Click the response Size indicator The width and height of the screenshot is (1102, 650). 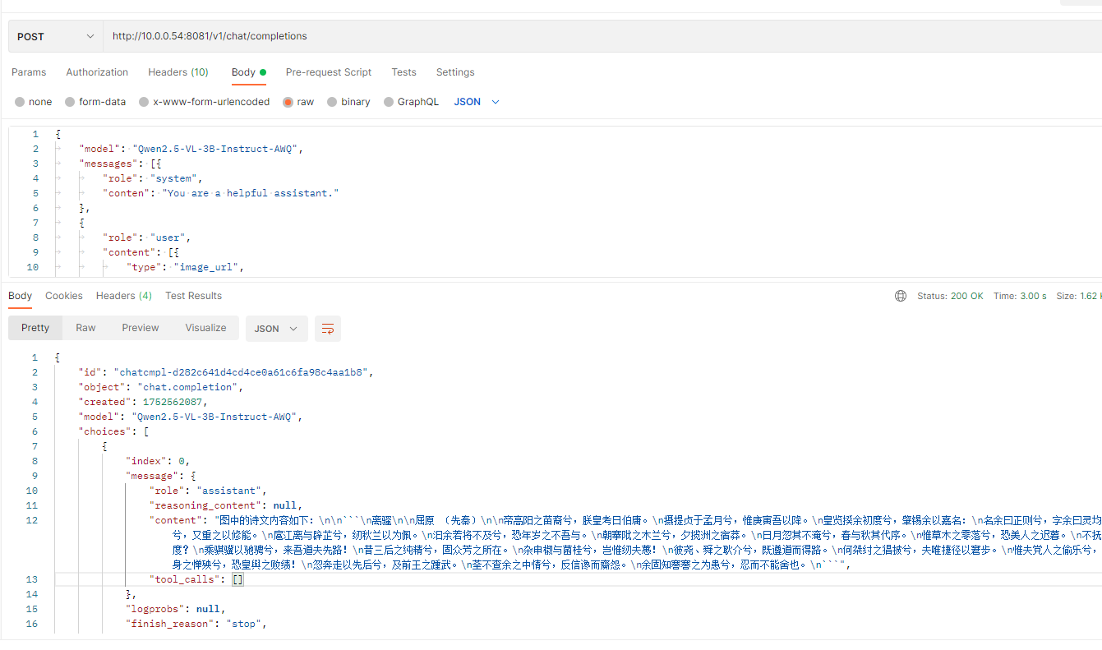coord(1079,296)
